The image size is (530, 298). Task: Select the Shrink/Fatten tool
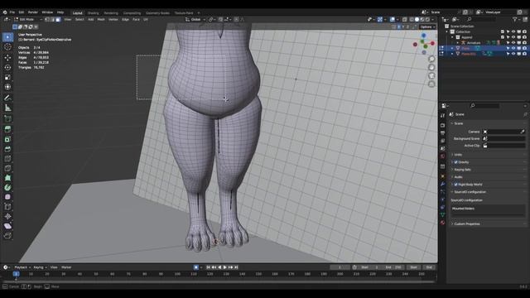(7, 216)
